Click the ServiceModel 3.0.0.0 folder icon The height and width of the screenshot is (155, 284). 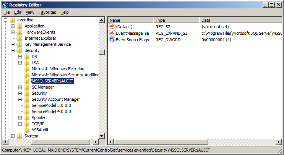(27, 105)
